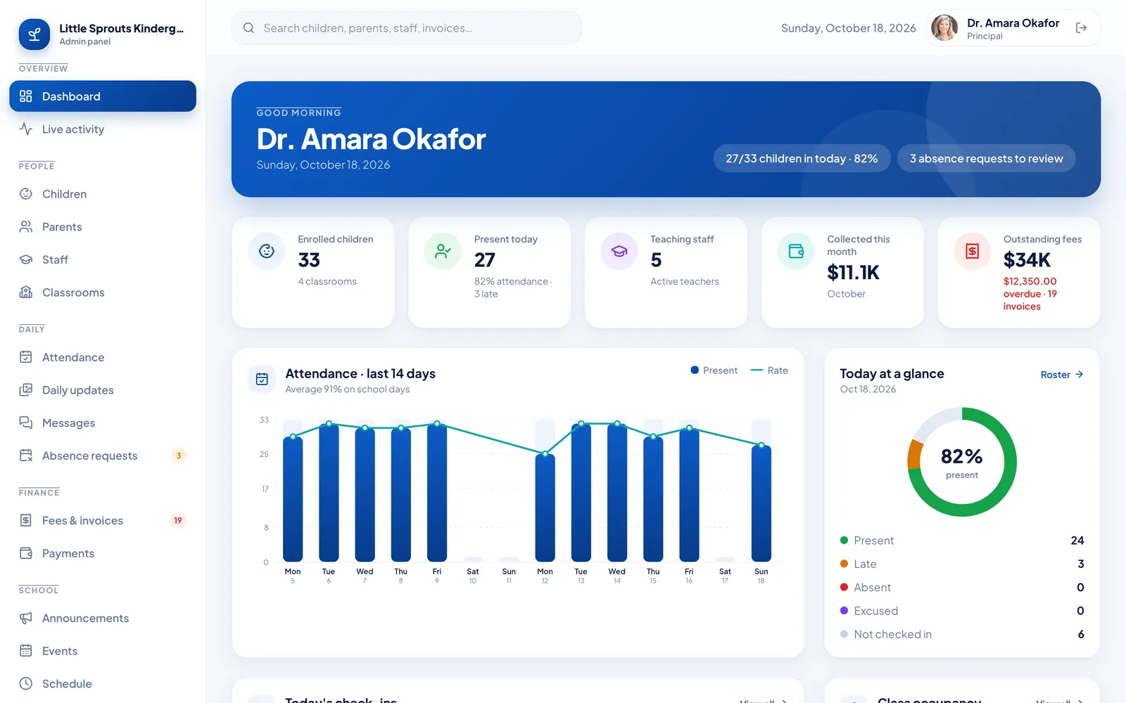1126x703 pixels.
Task: Click the orange Late status dot
Action: [x=844, y=564]
